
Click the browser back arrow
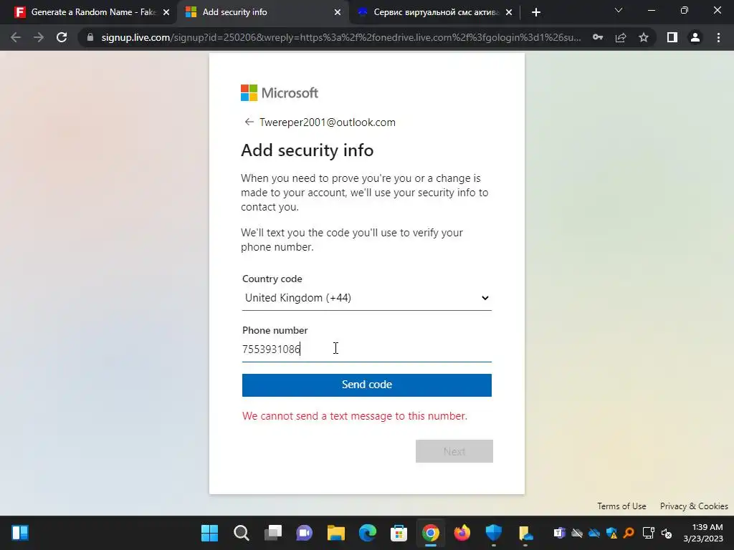coord(16,37)
